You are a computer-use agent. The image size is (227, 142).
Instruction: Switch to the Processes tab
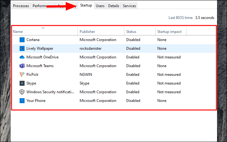pos(21,6)
